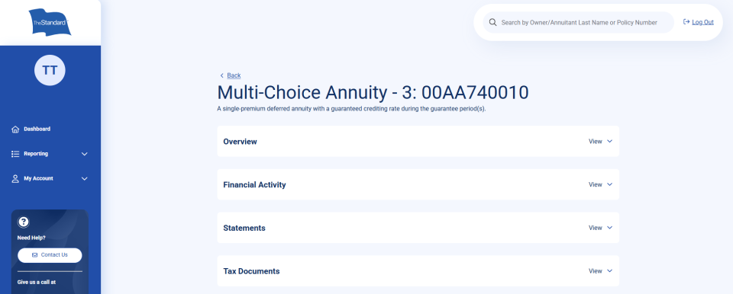Click the Back arrow chevron
Screen dimensions: 733x294
coord(221,75)
